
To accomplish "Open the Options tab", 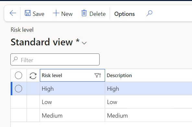I will pos(125,14).
